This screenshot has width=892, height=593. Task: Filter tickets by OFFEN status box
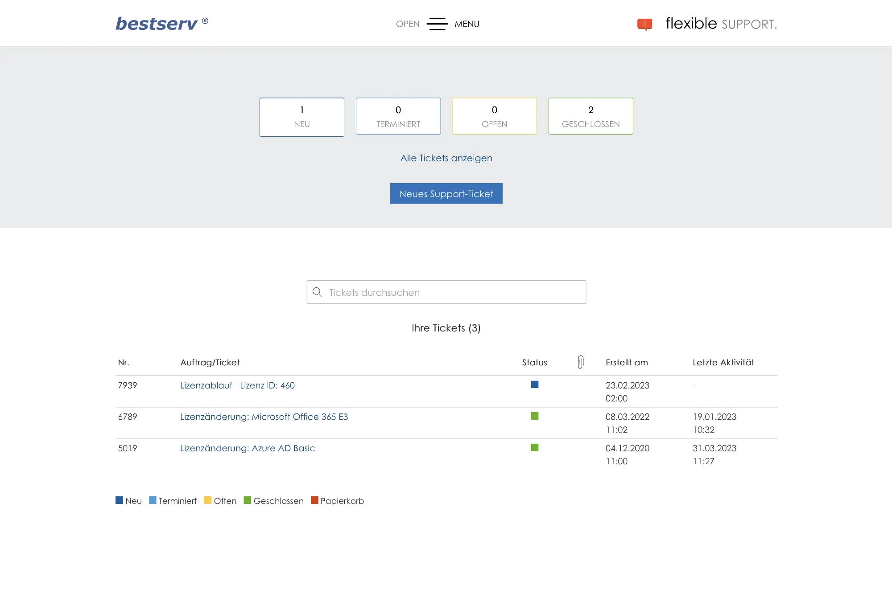click(x=495, y=116)
